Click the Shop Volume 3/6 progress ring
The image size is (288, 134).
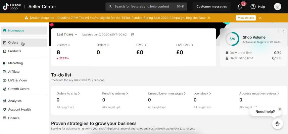(x=232, y=39)
